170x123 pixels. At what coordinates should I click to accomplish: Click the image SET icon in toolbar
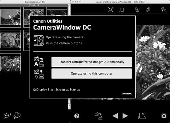click(137, 10)
